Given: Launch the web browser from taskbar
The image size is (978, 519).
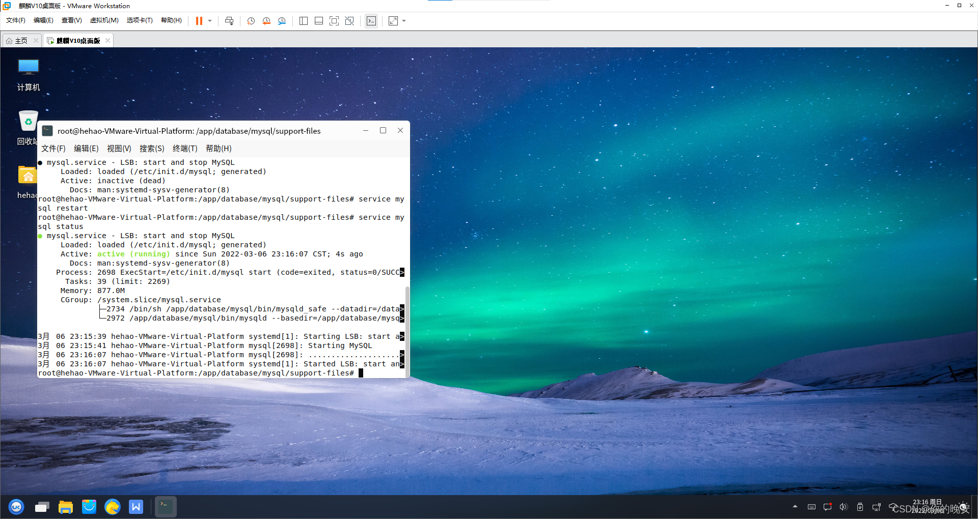Looking at the screenshot, I should pos(112,507).
